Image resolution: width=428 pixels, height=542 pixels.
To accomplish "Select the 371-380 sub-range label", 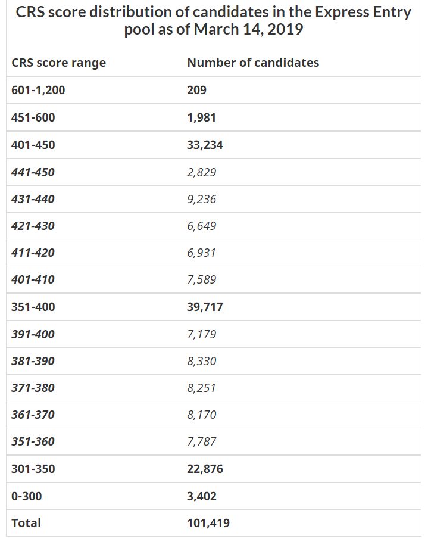I will point(33,388).
